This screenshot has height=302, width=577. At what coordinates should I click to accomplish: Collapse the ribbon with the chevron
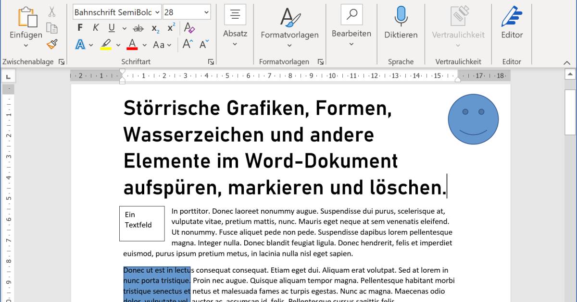566,62
